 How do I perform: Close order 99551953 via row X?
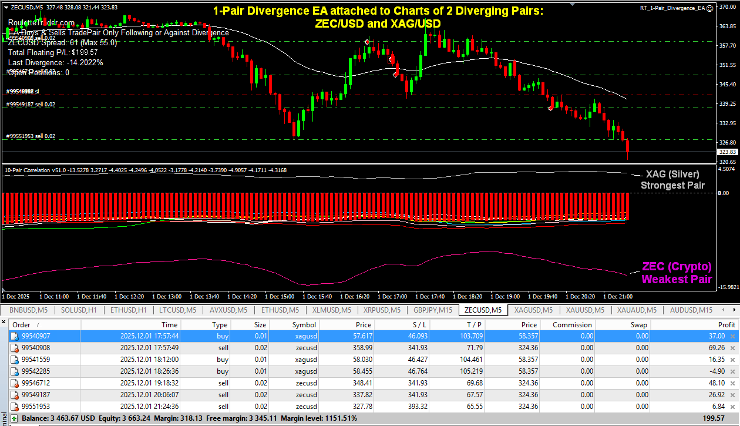732,407
